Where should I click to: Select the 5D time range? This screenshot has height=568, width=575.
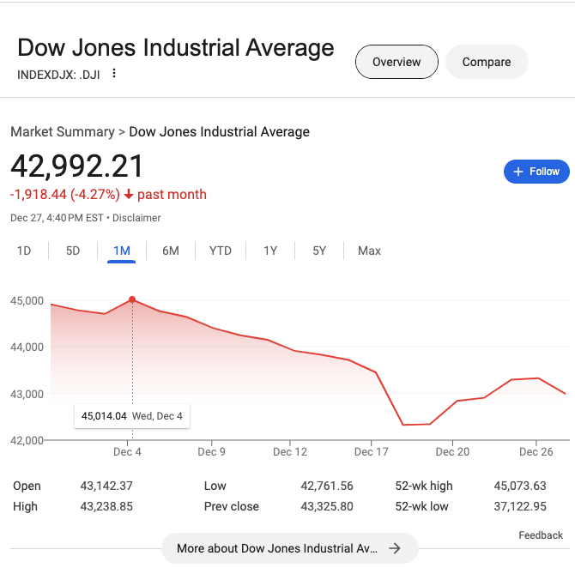coord(73,251)
